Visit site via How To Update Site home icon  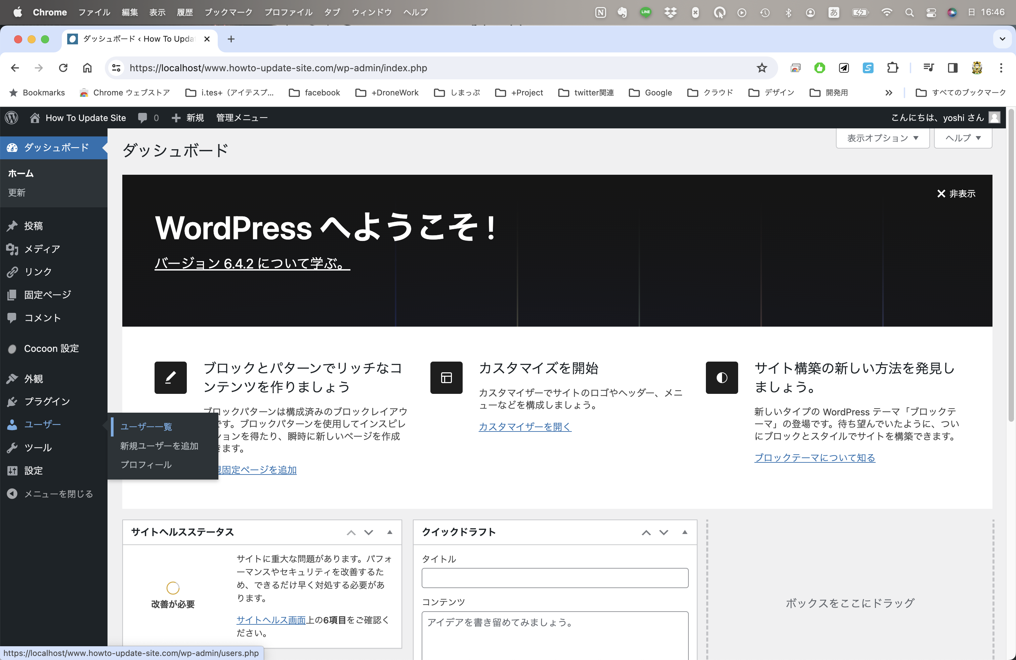click(35, 117)
